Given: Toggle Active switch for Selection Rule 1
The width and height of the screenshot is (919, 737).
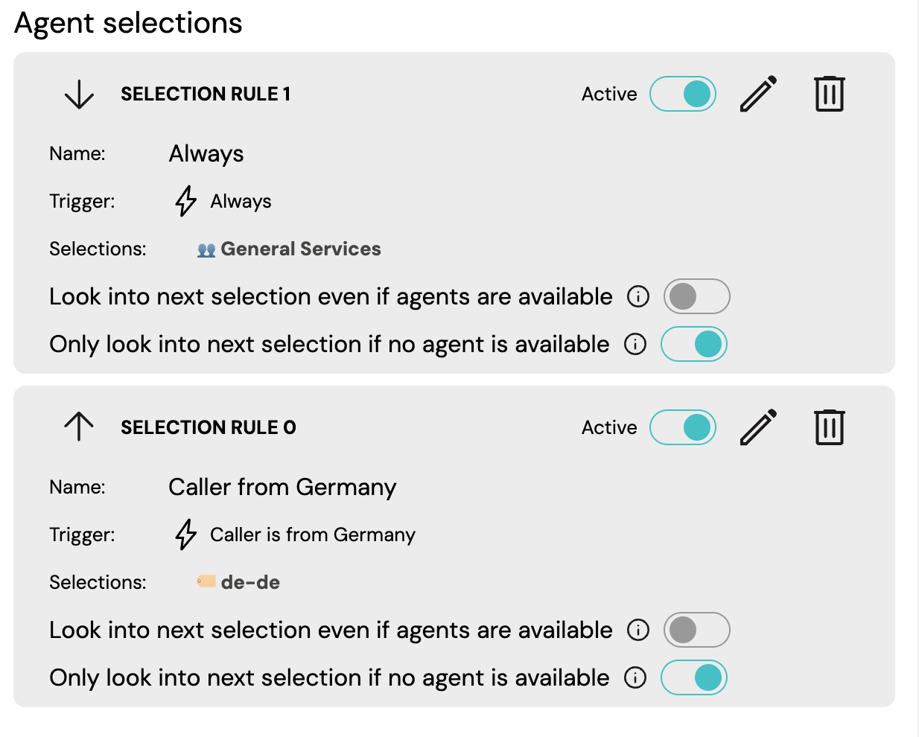Looking at the screenshot, I should [x=683, y=94].
